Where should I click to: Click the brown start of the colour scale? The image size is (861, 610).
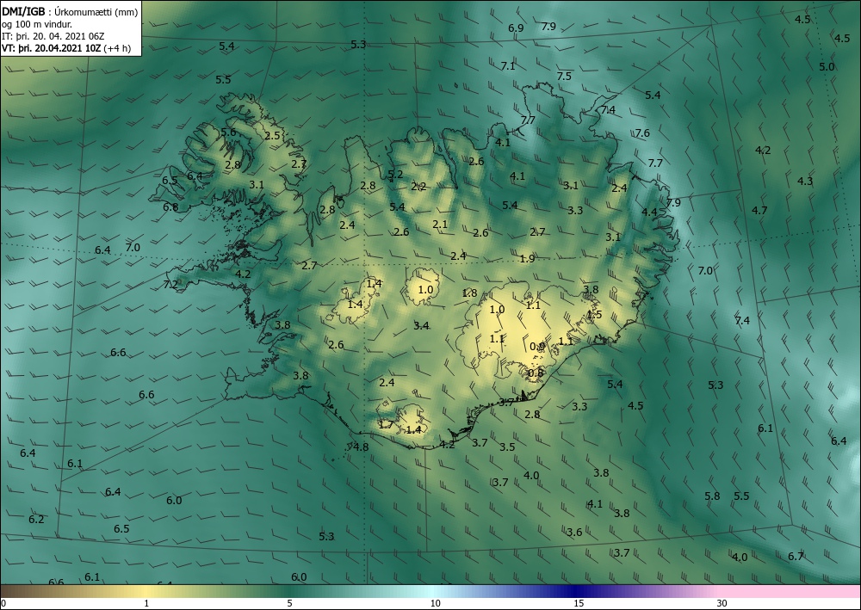point(16,591)
